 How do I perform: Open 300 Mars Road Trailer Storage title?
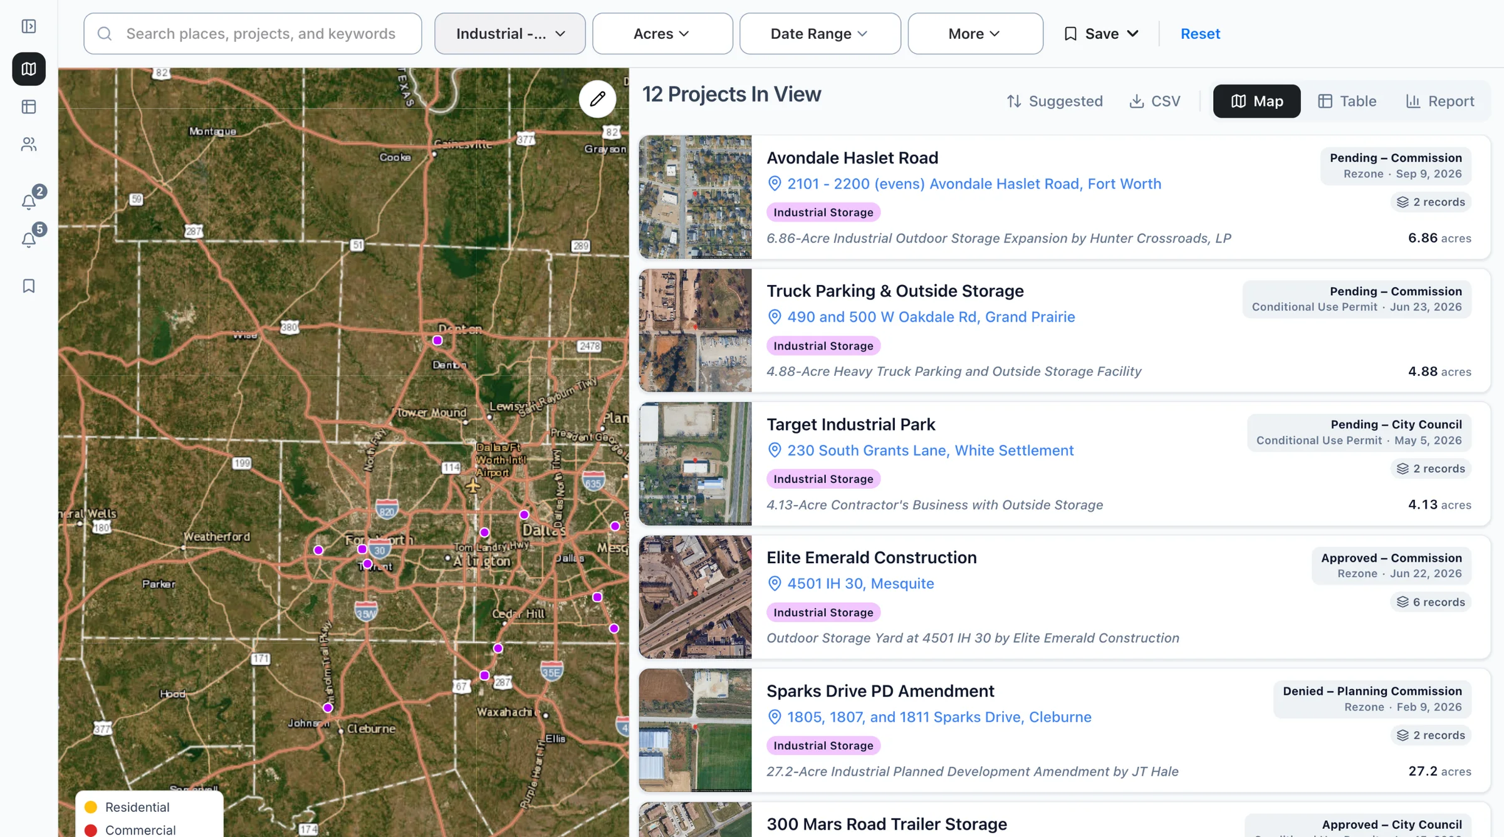(x=886, y=824)
